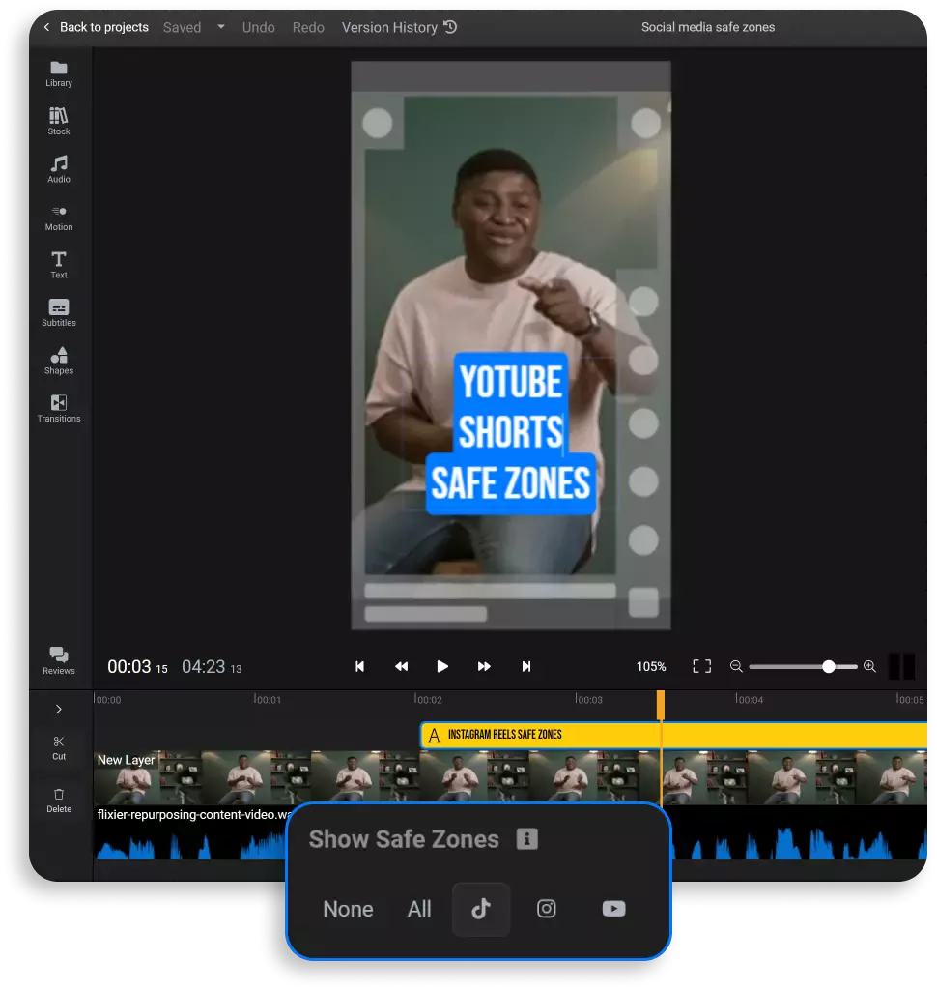Viewport: 937px width, 990px height.
Task: Click Redo
Action: tap(308, 27)
